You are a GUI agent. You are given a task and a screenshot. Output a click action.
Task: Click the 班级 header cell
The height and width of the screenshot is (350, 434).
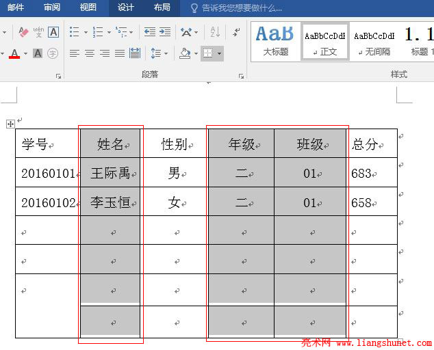(310, 144)
